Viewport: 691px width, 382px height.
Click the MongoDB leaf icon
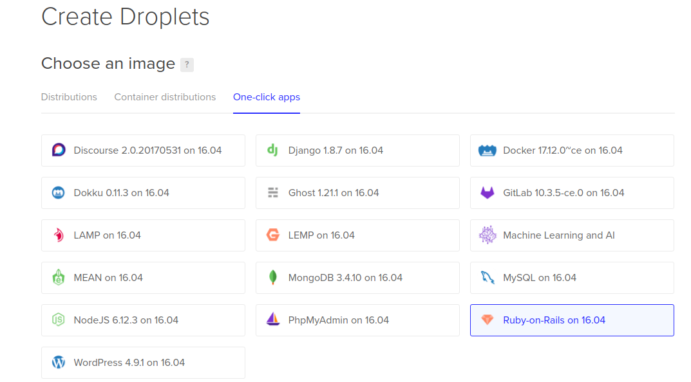tap(272, 278)
